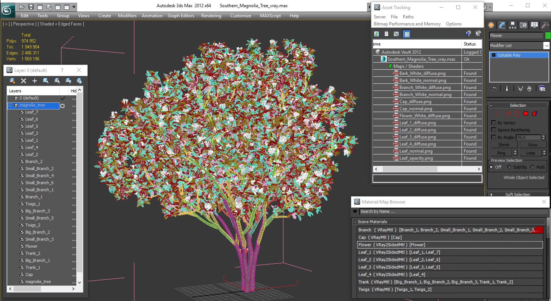
Task: Select the Multi preview selection radio
Action: [x=532, y=167]
